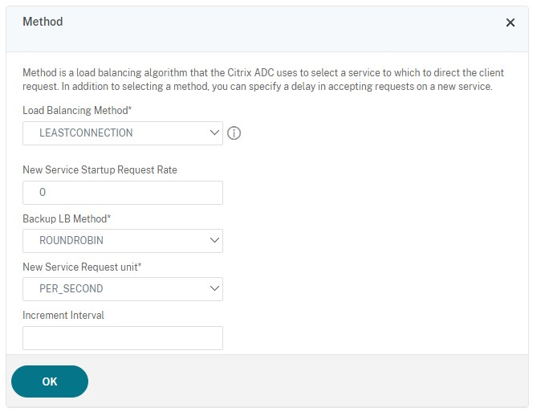
Task: Click the chevron next to ROUNDROBIN
Action: [x=214, y=240]
